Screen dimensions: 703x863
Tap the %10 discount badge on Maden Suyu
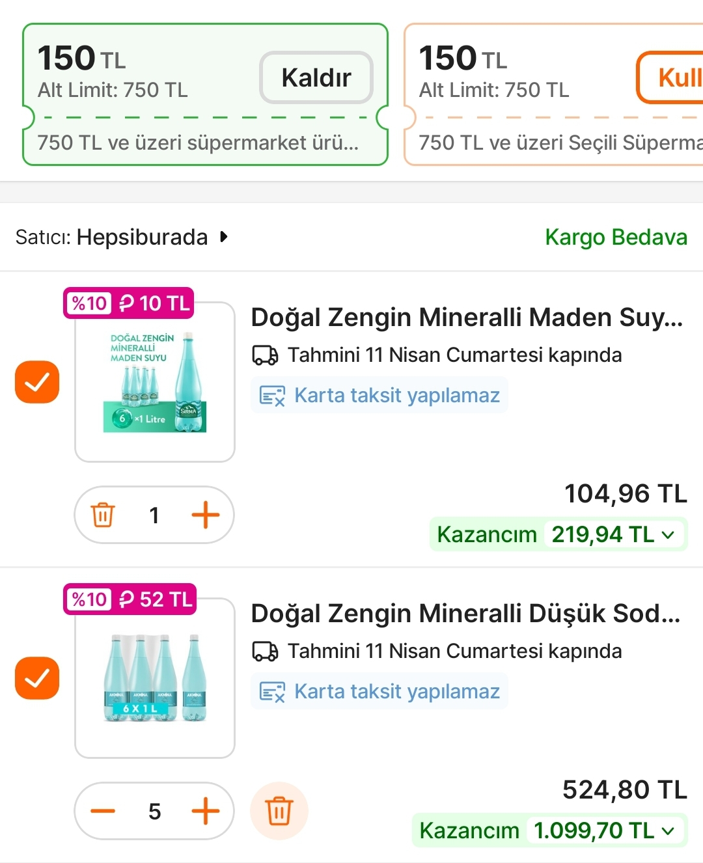(90, 303)
